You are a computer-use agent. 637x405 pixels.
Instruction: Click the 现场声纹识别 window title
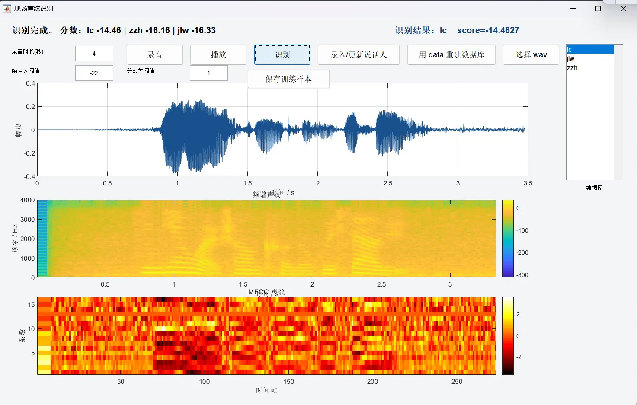pyautogui.click(x=34, y=9)
